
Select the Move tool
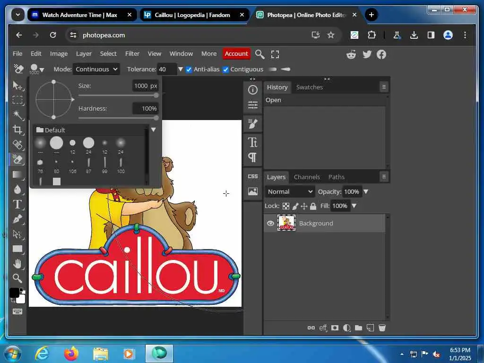[x=17, y=85]
